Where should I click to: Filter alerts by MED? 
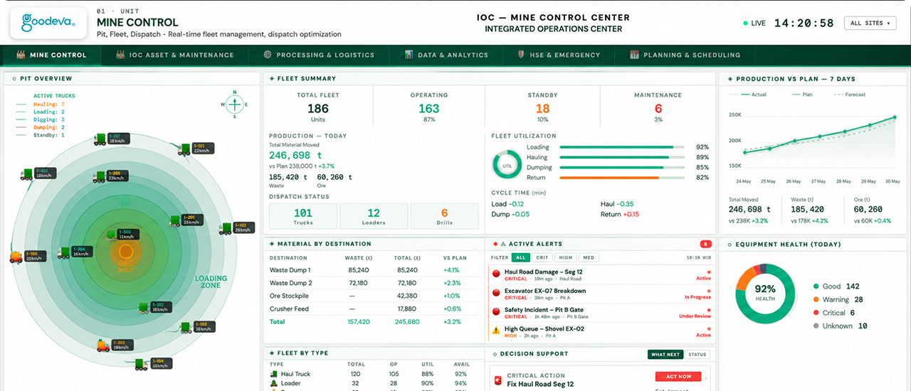(588, 257)
